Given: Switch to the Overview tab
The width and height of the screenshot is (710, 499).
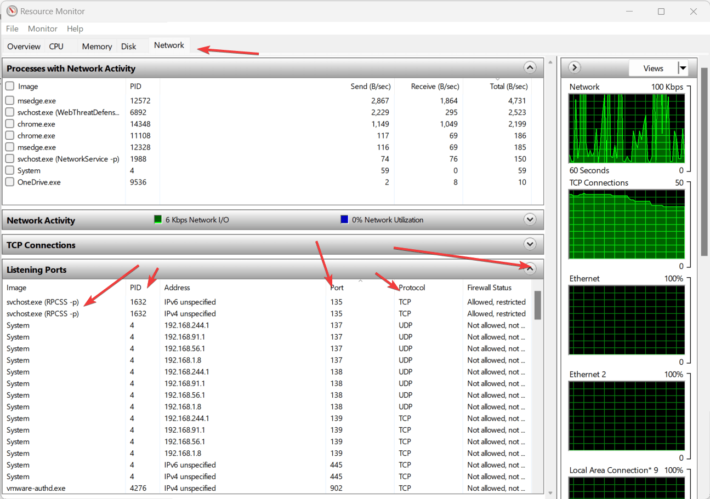Looking at the screenshot, I should click(24, 47).
